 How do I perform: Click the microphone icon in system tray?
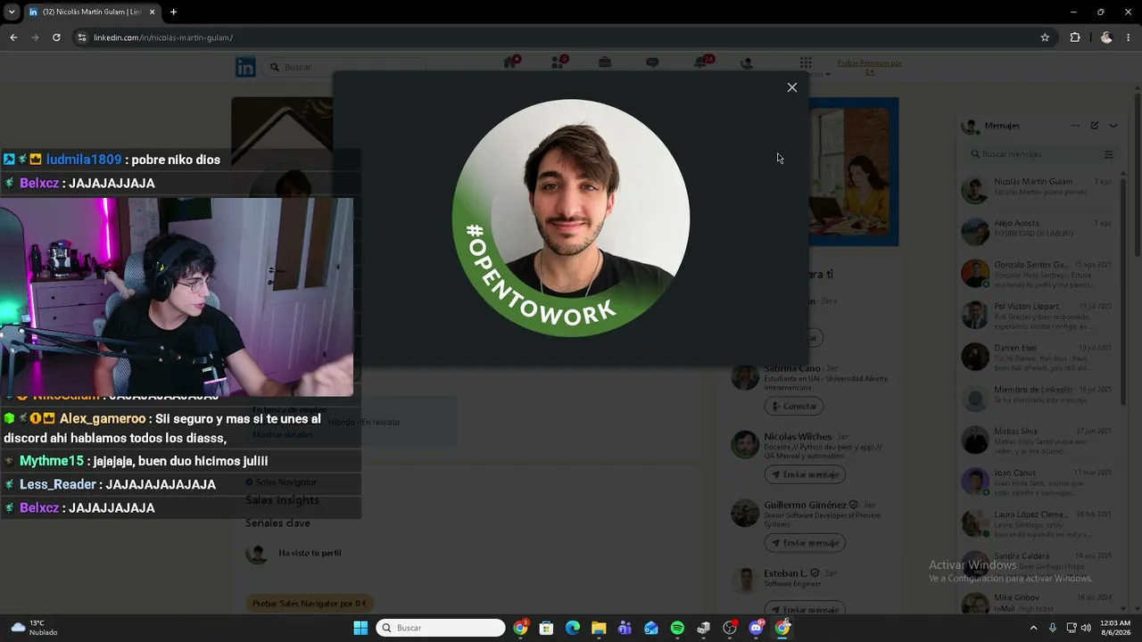pyautogui.click(x=1053, y=628)
